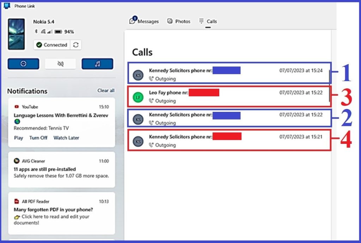Switch to the Photos tab
The width and height of the screenshot is (361, 243).
click(x=179, y=21)
